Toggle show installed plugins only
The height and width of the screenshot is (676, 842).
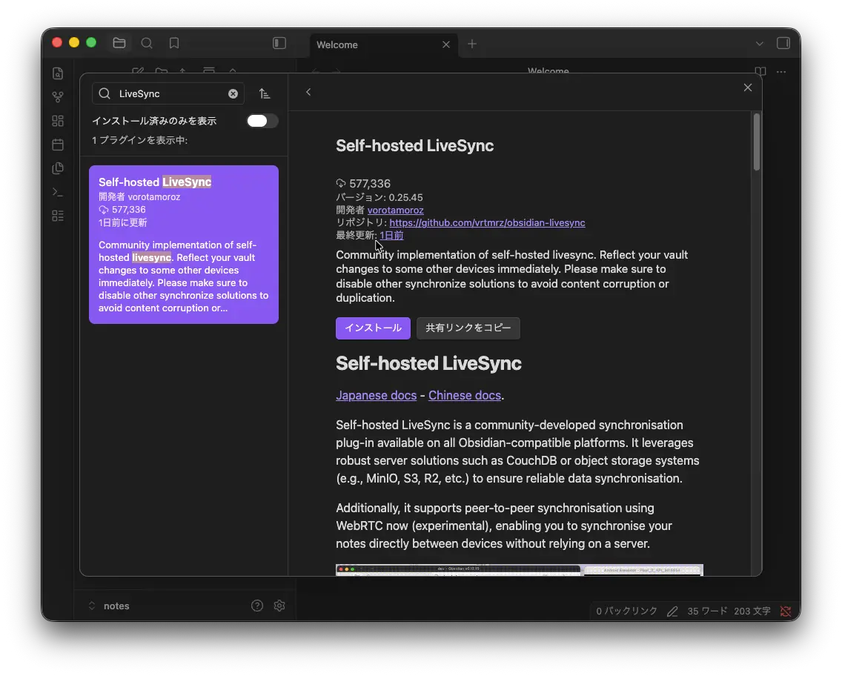262,121
